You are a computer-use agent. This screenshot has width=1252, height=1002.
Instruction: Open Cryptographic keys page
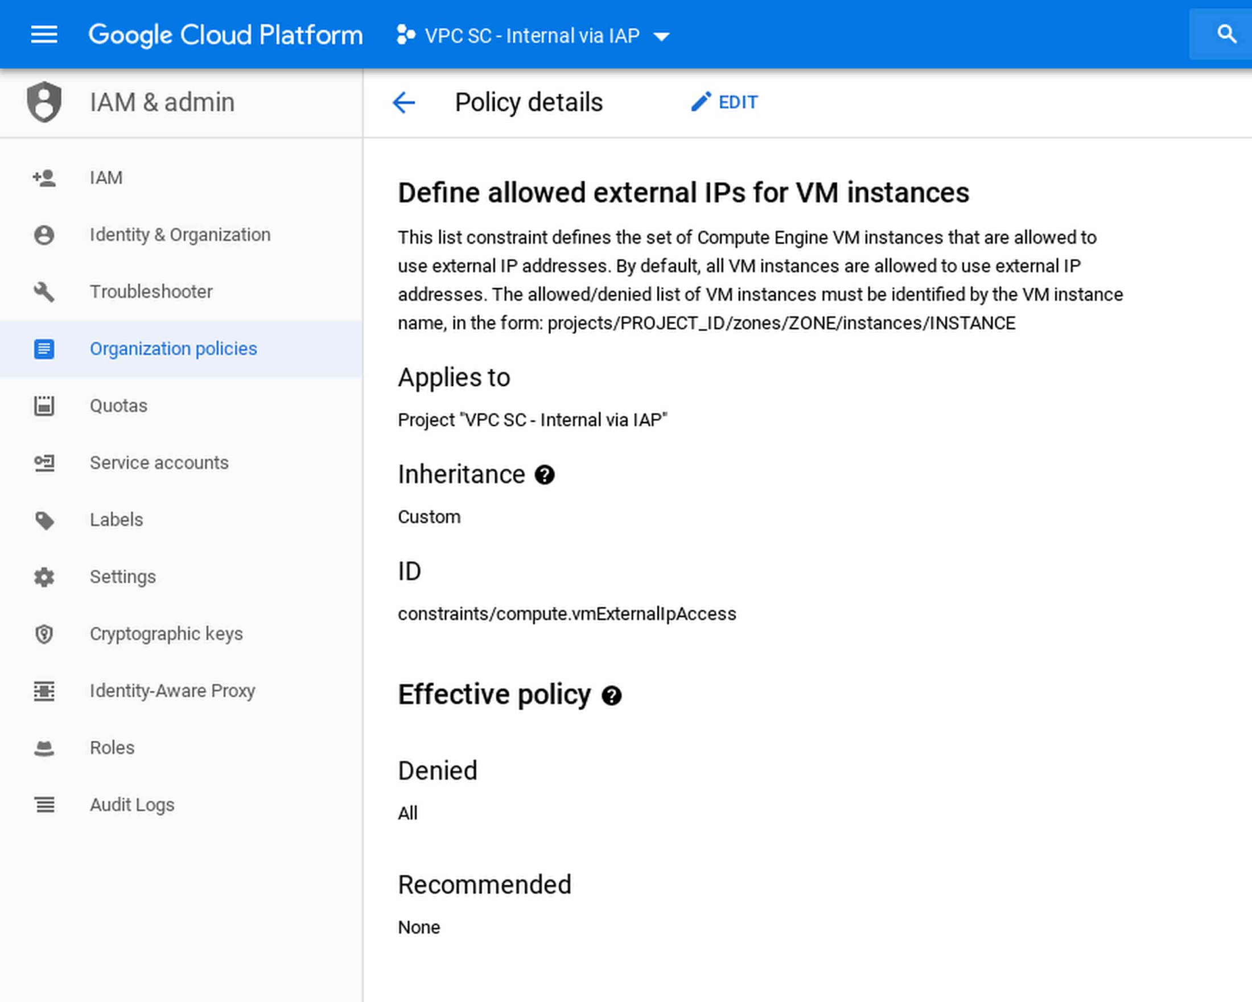click(181, 634)
